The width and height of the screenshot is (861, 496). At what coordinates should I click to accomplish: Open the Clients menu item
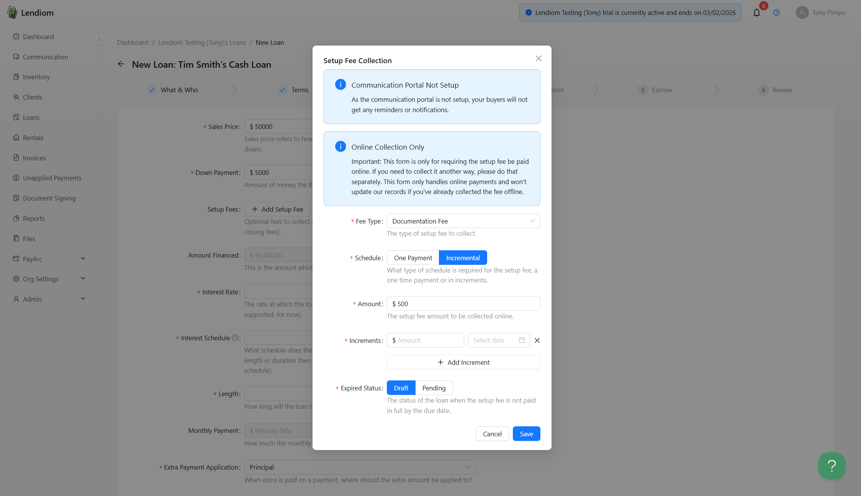[49, 97]
